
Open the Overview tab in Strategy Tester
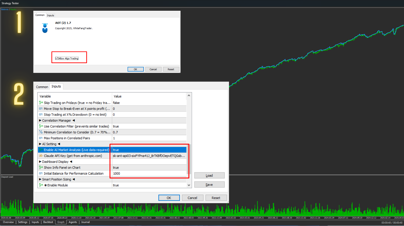[8, 222]
